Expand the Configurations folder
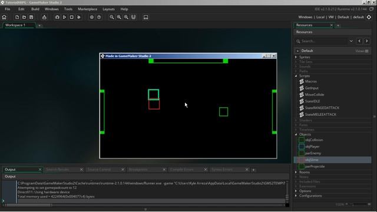This screenshot has width=377, height=212. [296, 196]
